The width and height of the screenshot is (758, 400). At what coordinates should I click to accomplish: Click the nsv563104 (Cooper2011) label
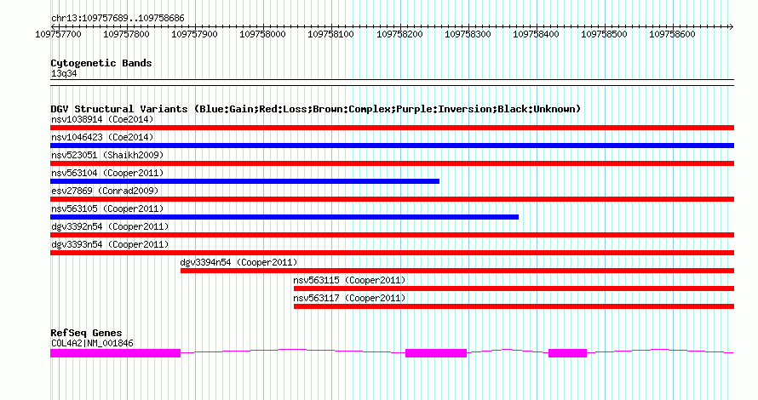(x=107, y=173)
